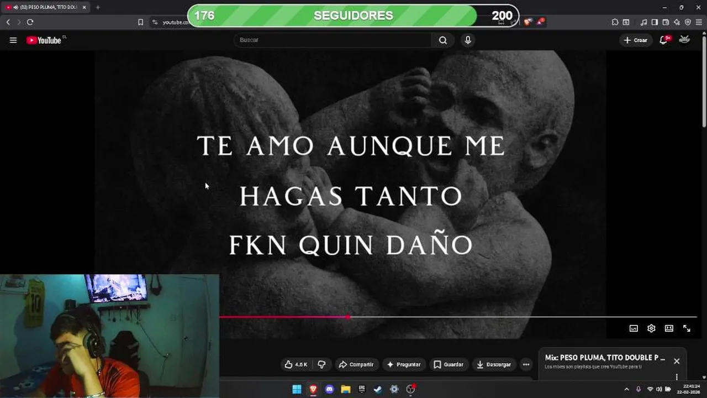Go to the YouTube home logo
The image size is (707, 398).
(44, 40)
